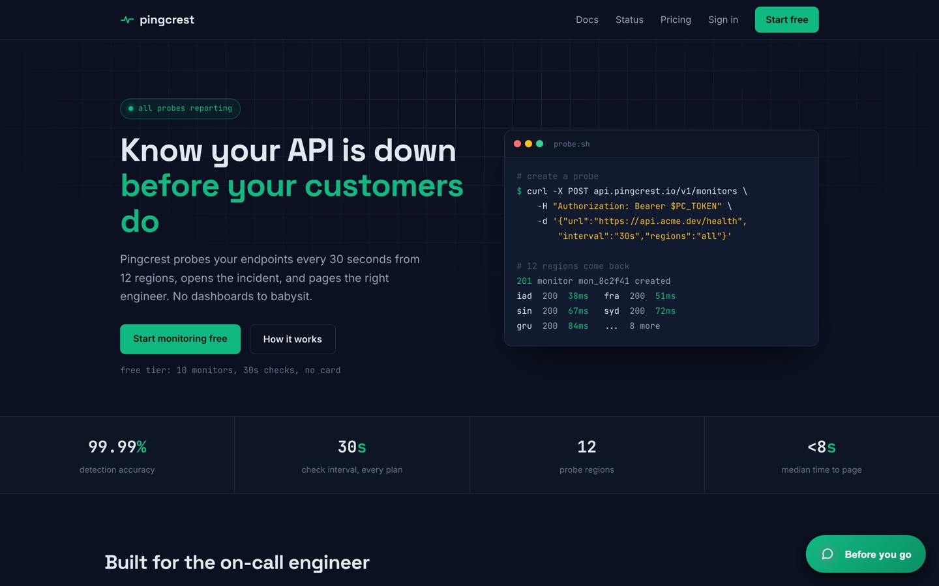The image size is (939, 586).
Task: Open the Before you go chat button
Action: point(865,554)
